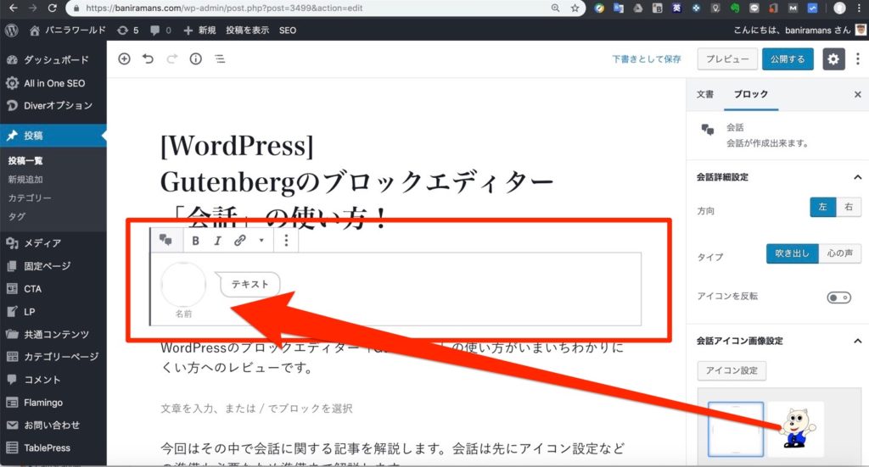Select 投稿 menu in sidebar
869x467 pixels.
(x=53, y=136)
